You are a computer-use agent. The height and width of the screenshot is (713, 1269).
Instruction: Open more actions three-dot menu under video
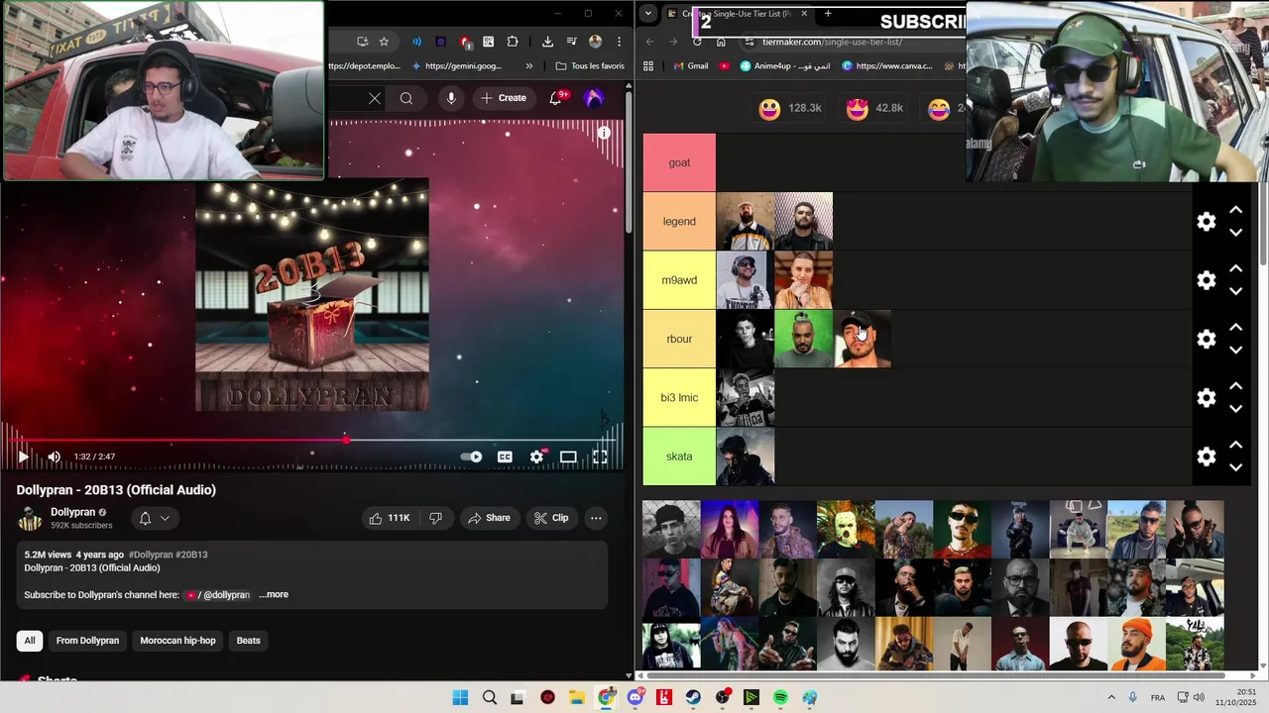[596, 518]
